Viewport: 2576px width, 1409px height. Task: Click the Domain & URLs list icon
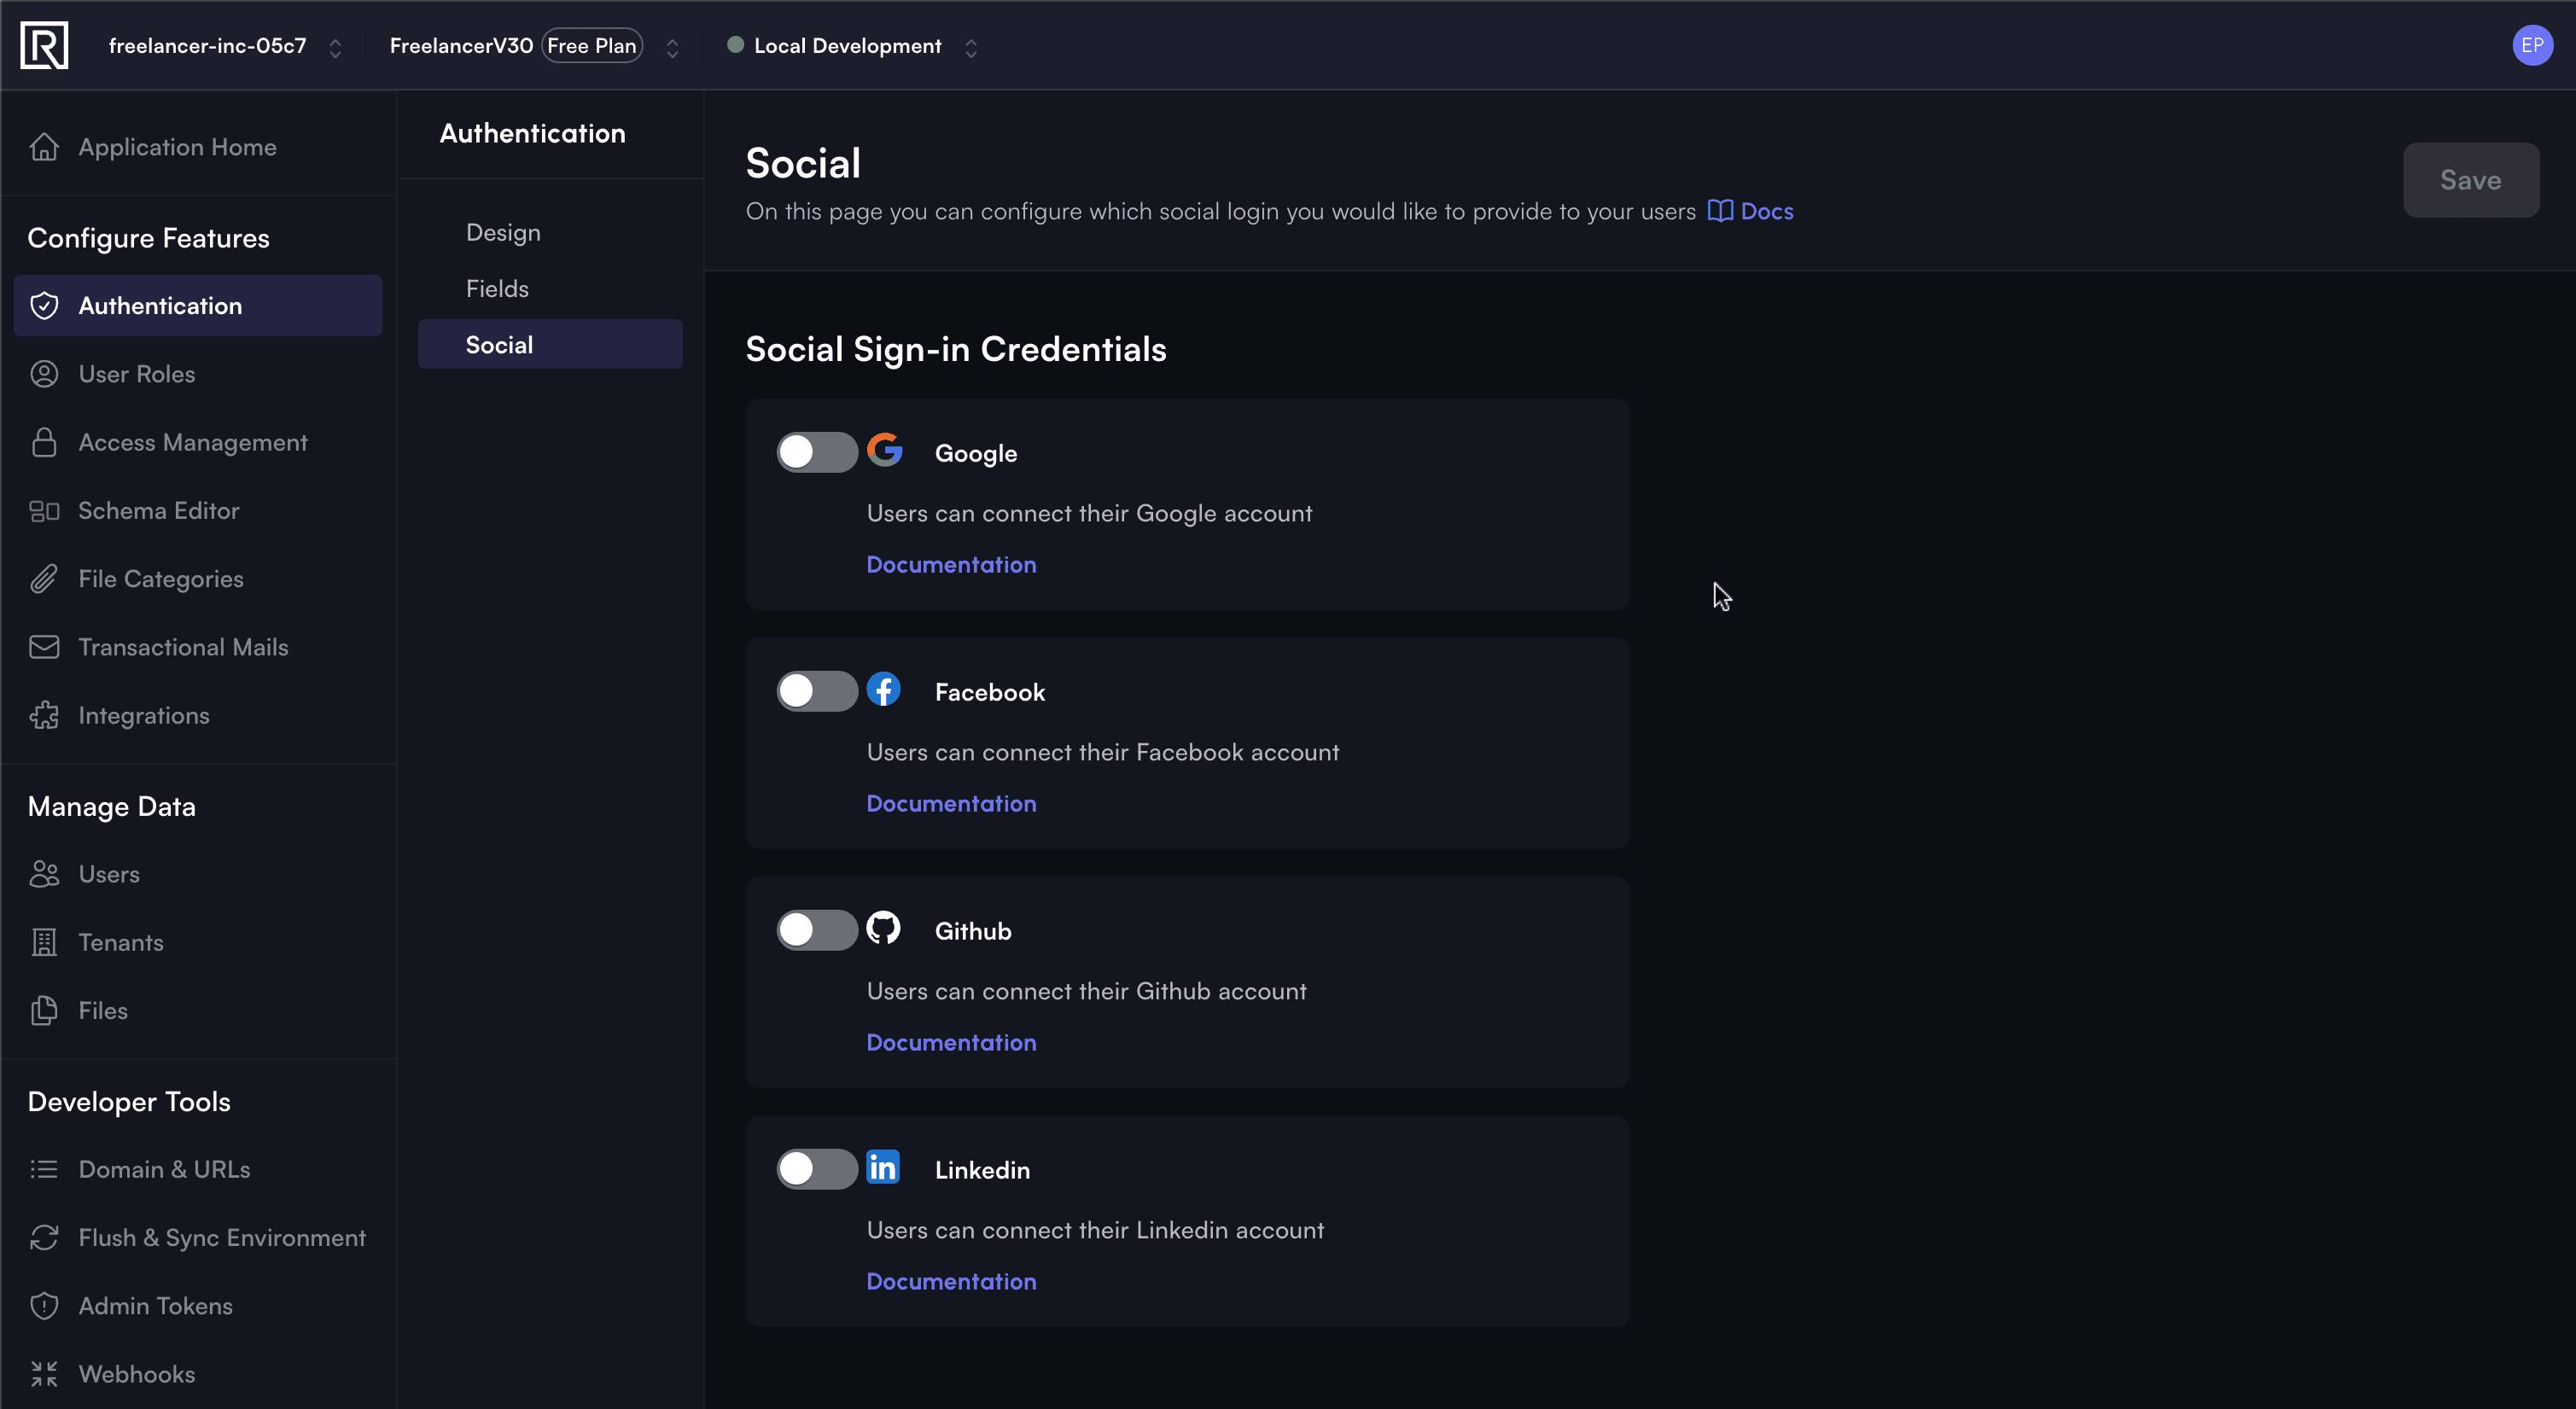click(x=44, y=1169)
